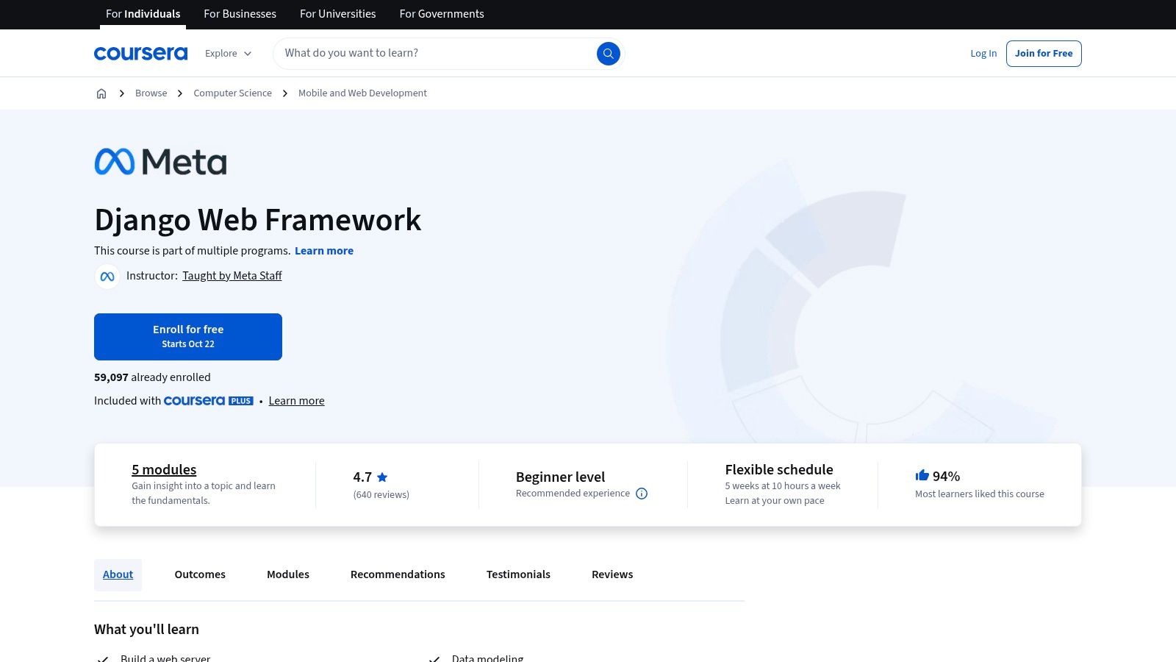Open the Log In link
The image size is (1176, 662).
tap(983, 54)
